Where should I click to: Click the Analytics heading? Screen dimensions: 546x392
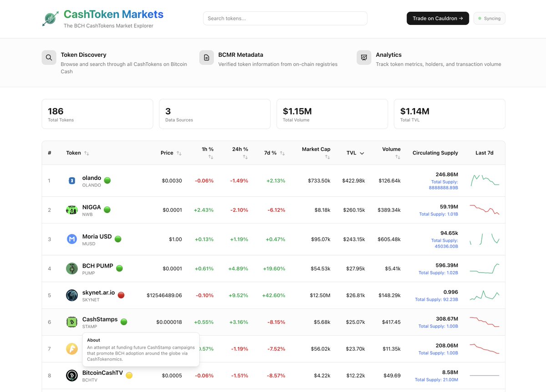[x=389, y=55]
